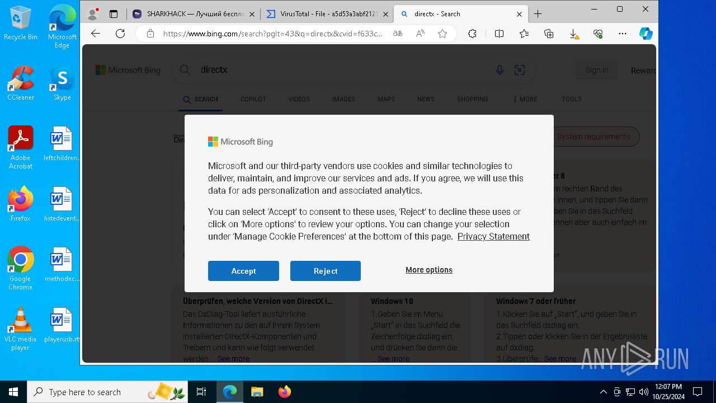Open the translate page icon
Screen dimensions: 716x403
pyautogui.click(x=398, y=34)
